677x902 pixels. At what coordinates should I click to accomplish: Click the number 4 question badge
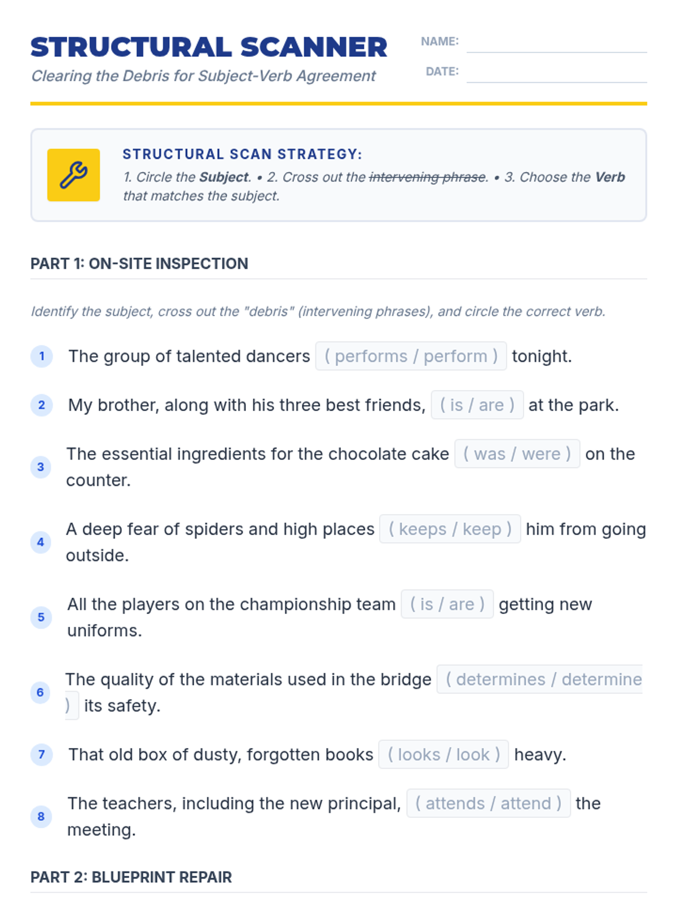[x=41, y=542]
